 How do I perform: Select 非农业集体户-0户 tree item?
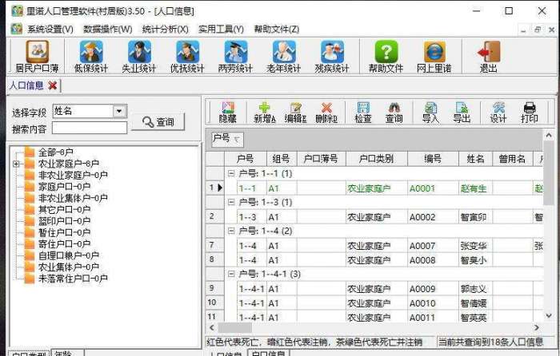coord(73,198)
